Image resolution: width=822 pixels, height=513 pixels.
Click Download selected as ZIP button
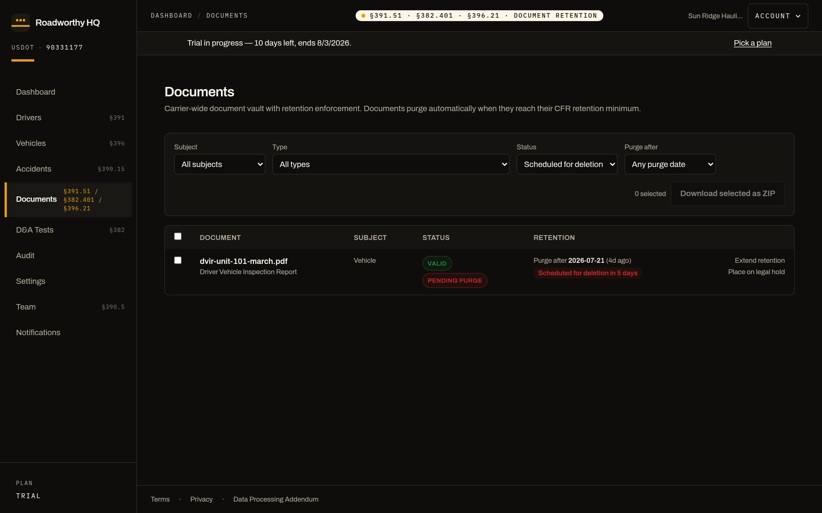pyautogui.click(x=728, y=194)
